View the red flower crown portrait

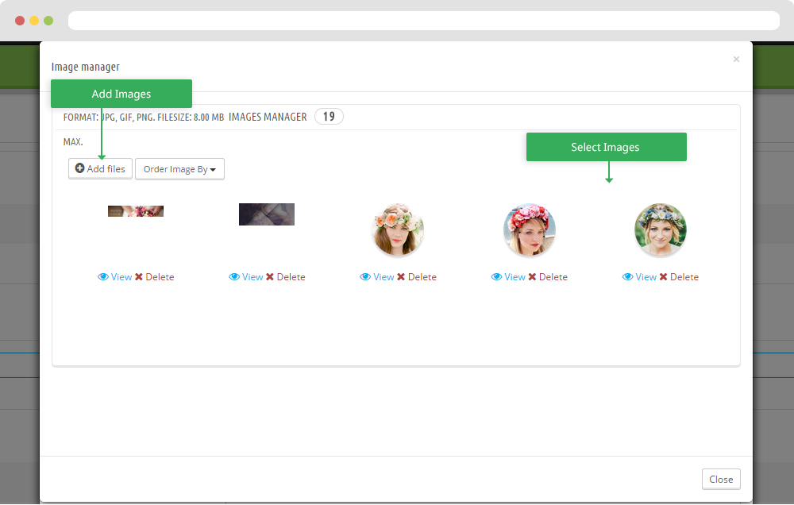(508, 277)
